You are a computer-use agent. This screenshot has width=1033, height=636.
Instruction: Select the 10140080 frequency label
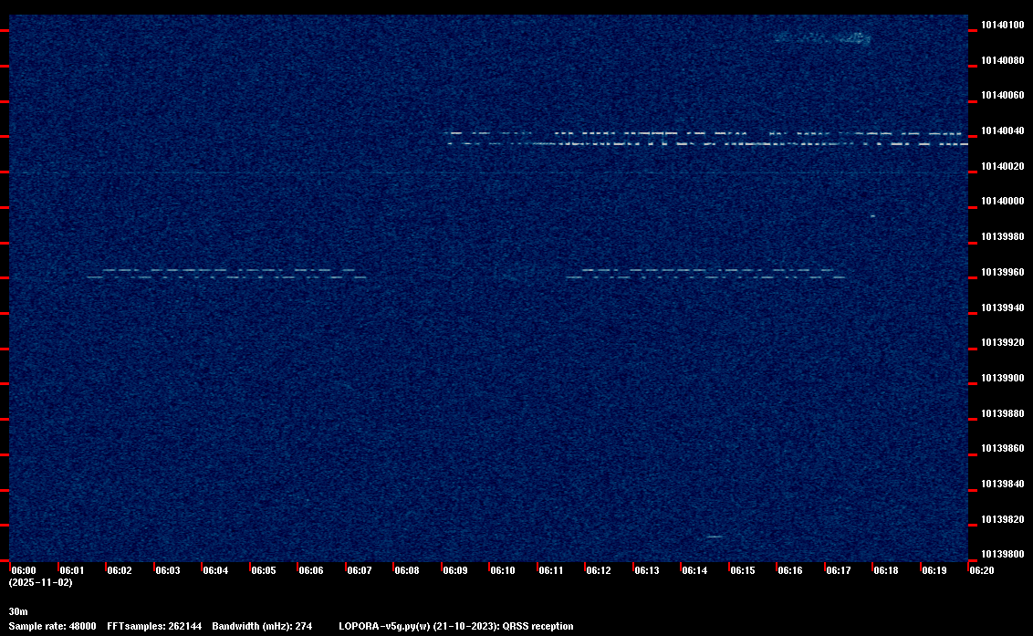tap(1002, 60)
